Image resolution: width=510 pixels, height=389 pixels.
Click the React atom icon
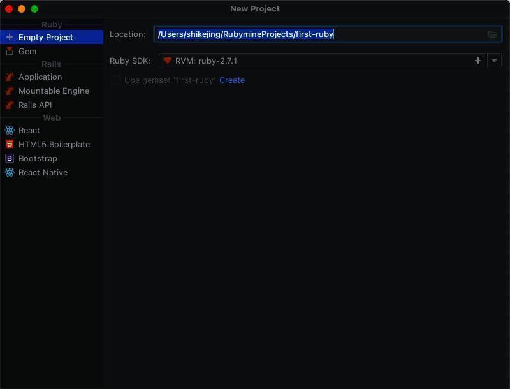pyautogui.click(x=10, y=130)
